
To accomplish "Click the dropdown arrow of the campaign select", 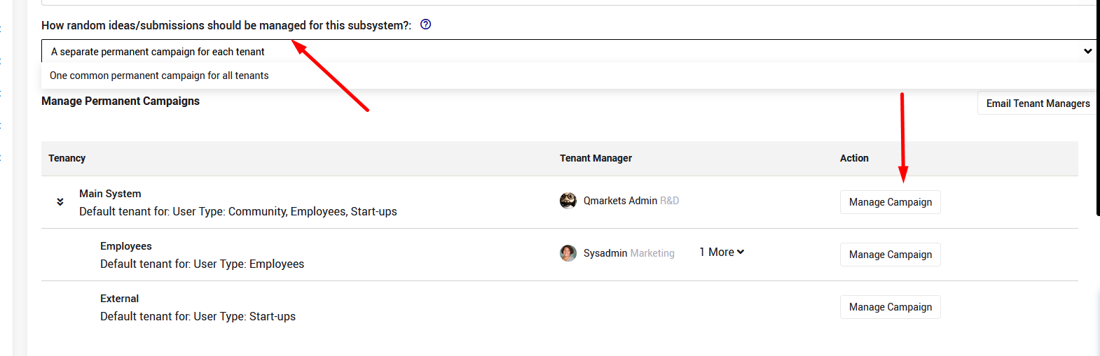I will [1087, 51].
